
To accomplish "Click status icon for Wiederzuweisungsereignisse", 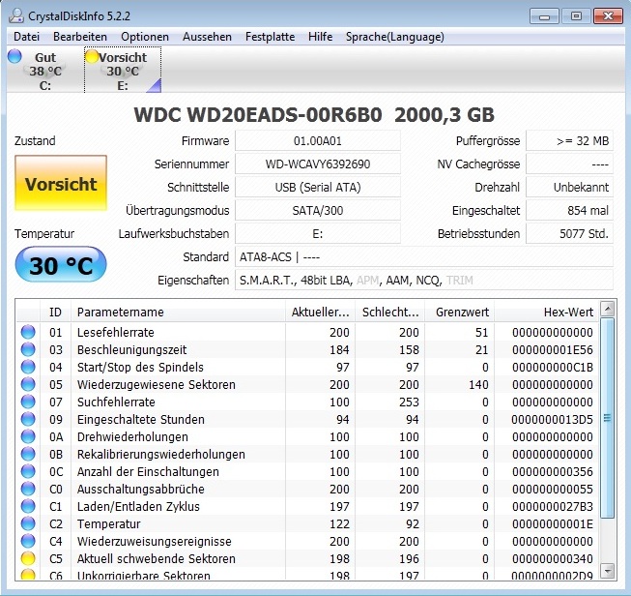I will 28,541.
